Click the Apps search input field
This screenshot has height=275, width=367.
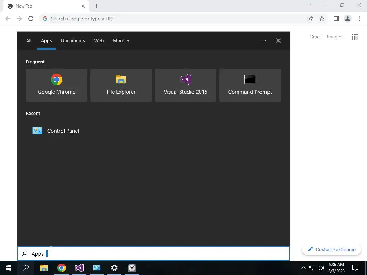(x=153, y=254)
